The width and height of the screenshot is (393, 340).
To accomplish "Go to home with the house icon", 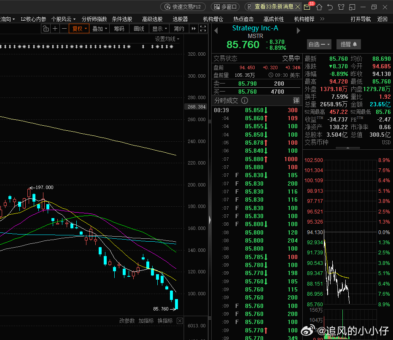I will pos(319,7).
